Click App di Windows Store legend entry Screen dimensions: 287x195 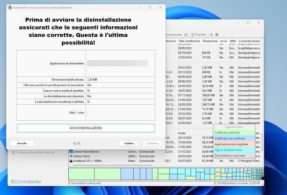tap(234, 150)
